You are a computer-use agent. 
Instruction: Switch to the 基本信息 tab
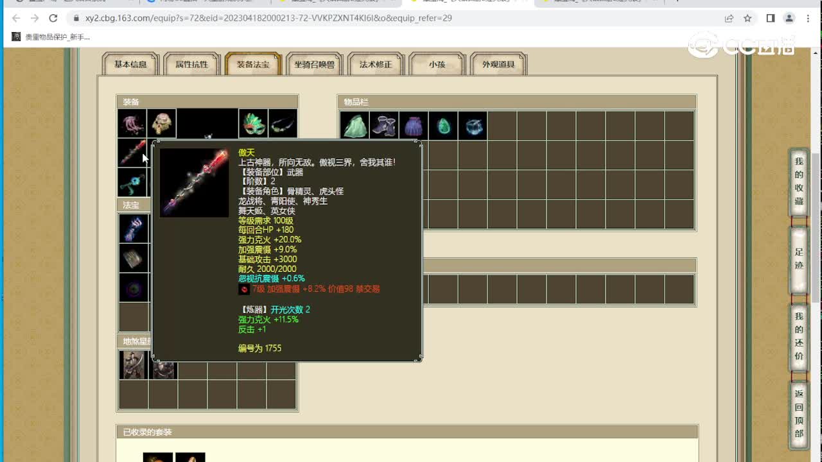130,64
